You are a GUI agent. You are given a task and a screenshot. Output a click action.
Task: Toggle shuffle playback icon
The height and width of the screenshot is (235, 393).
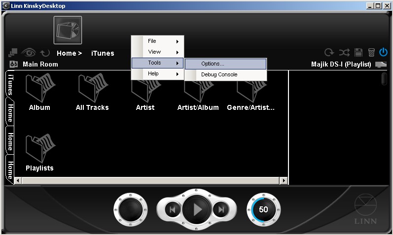[x=344, y=52]
